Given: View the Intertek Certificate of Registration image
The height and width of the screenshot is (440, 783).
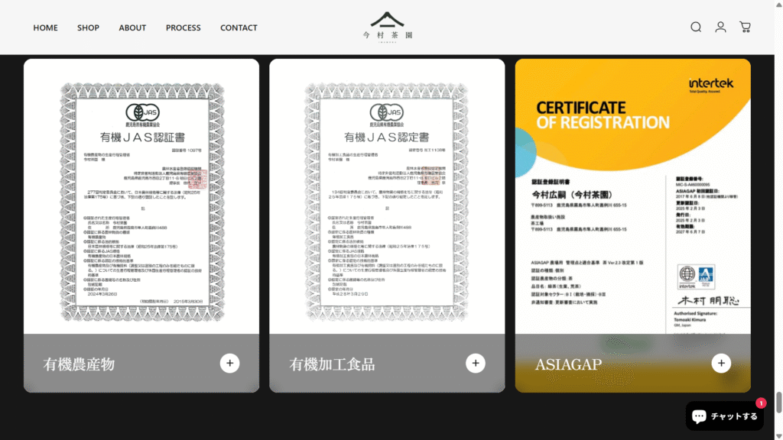Looking at the screenshot, I should pos(632,196).
